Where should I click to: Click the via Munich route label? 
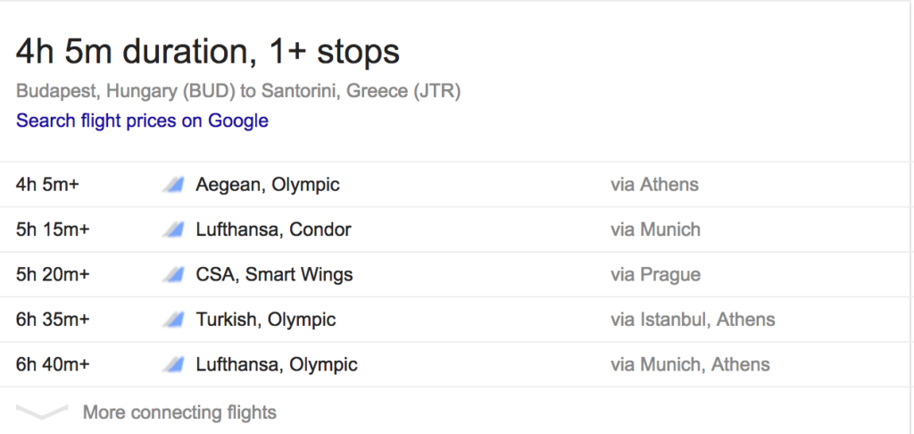click(655, 230)
